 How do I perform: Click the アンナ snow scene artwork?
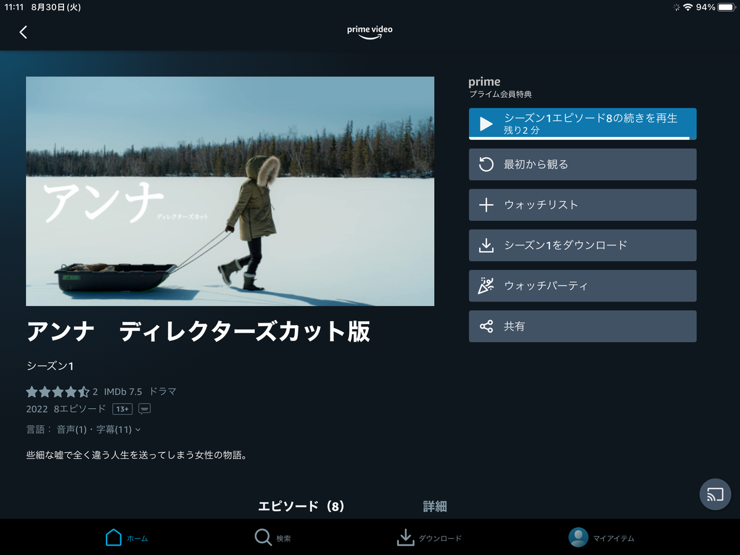(230, 191)
